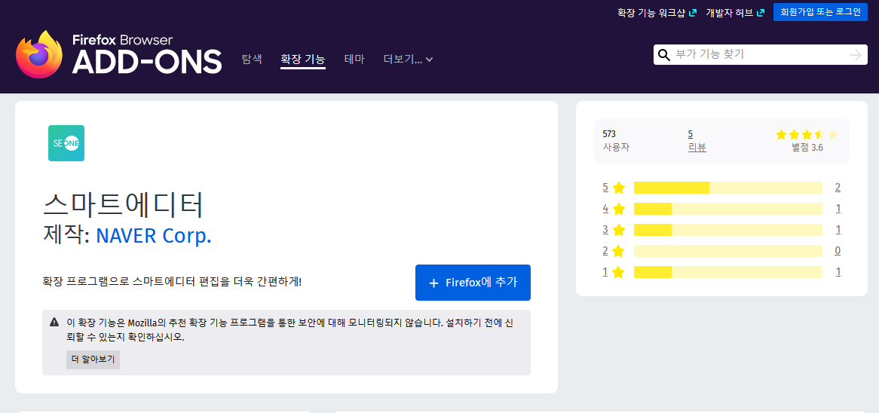Screen dimensions: 879x413
Task: Open the 1-star review count link
Action: [838, 272]
